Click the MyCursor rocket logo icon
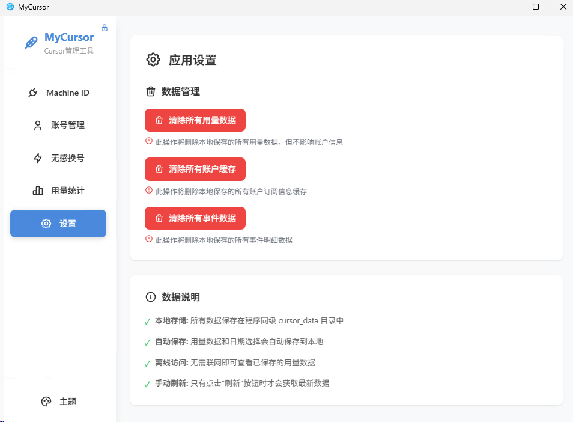The image size is (573, 422). [x=31, y=42]
